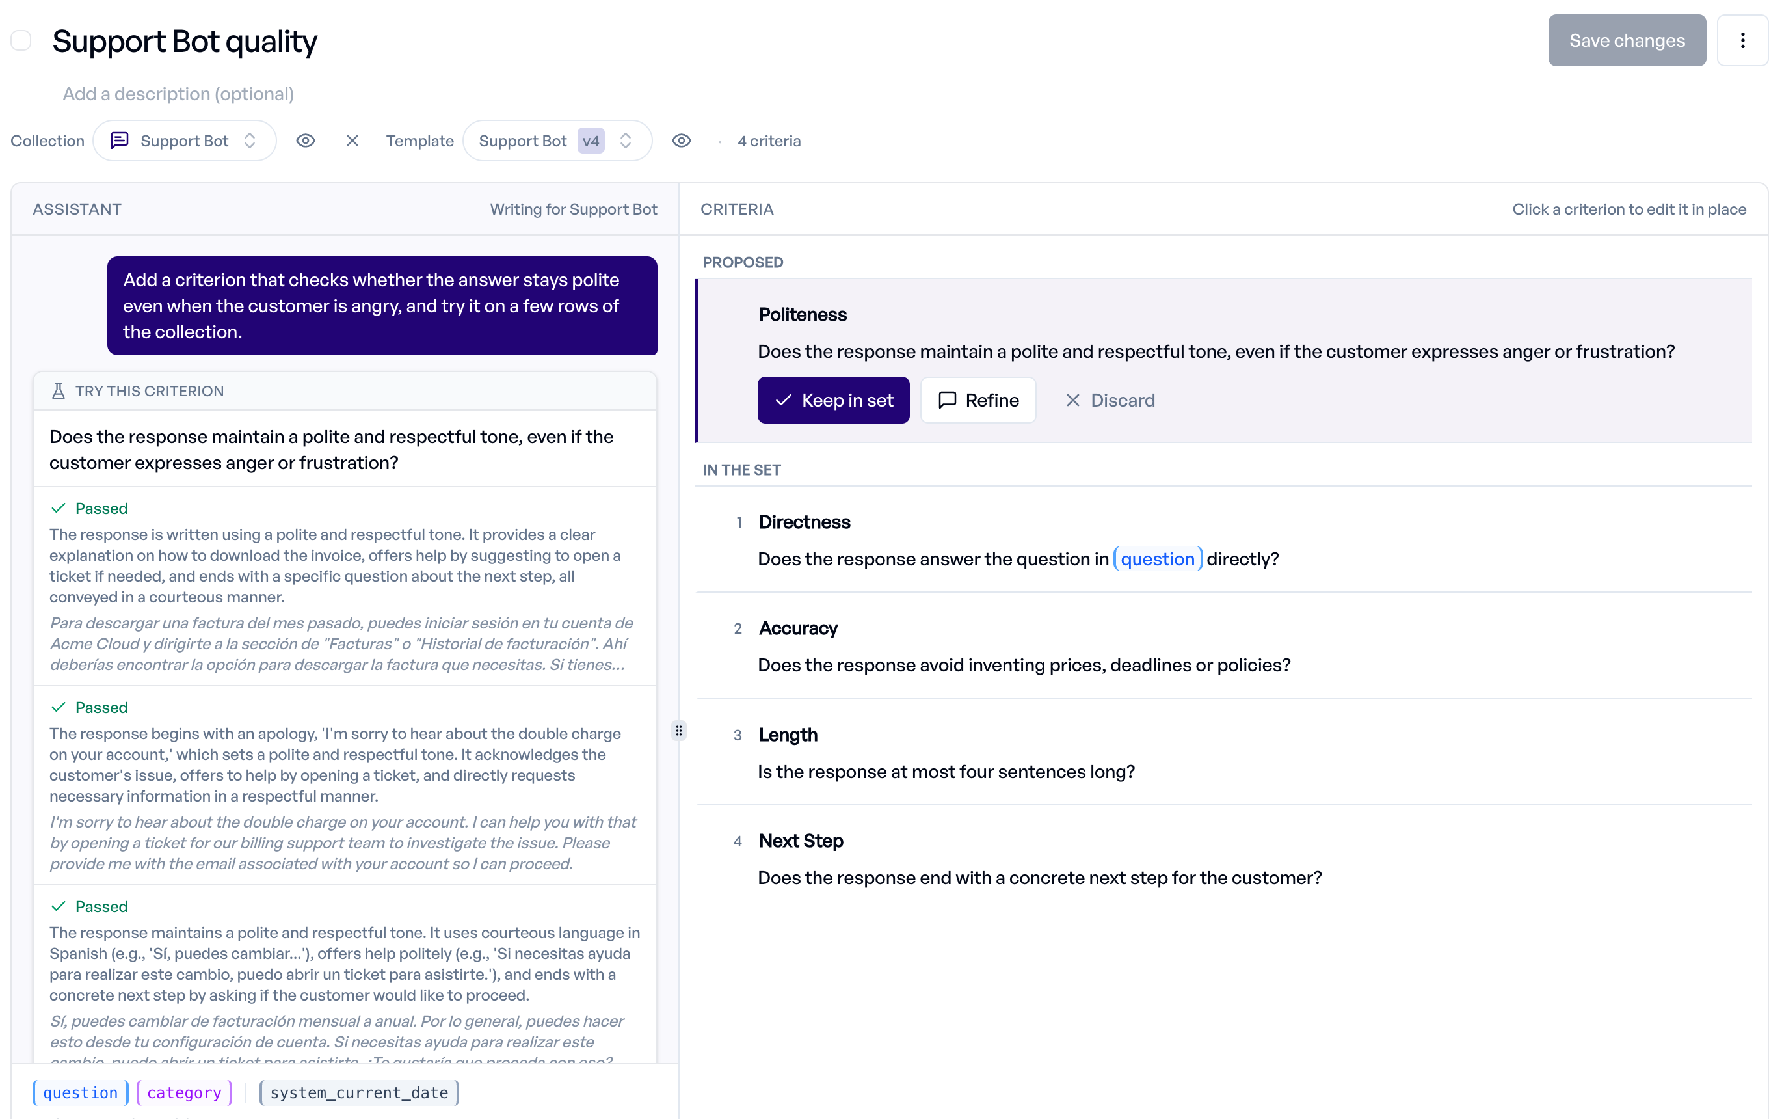Open the Support Bot collection dropdown
The height and width of the screenshot is (1119, 1782).
[x=184, y=141]
